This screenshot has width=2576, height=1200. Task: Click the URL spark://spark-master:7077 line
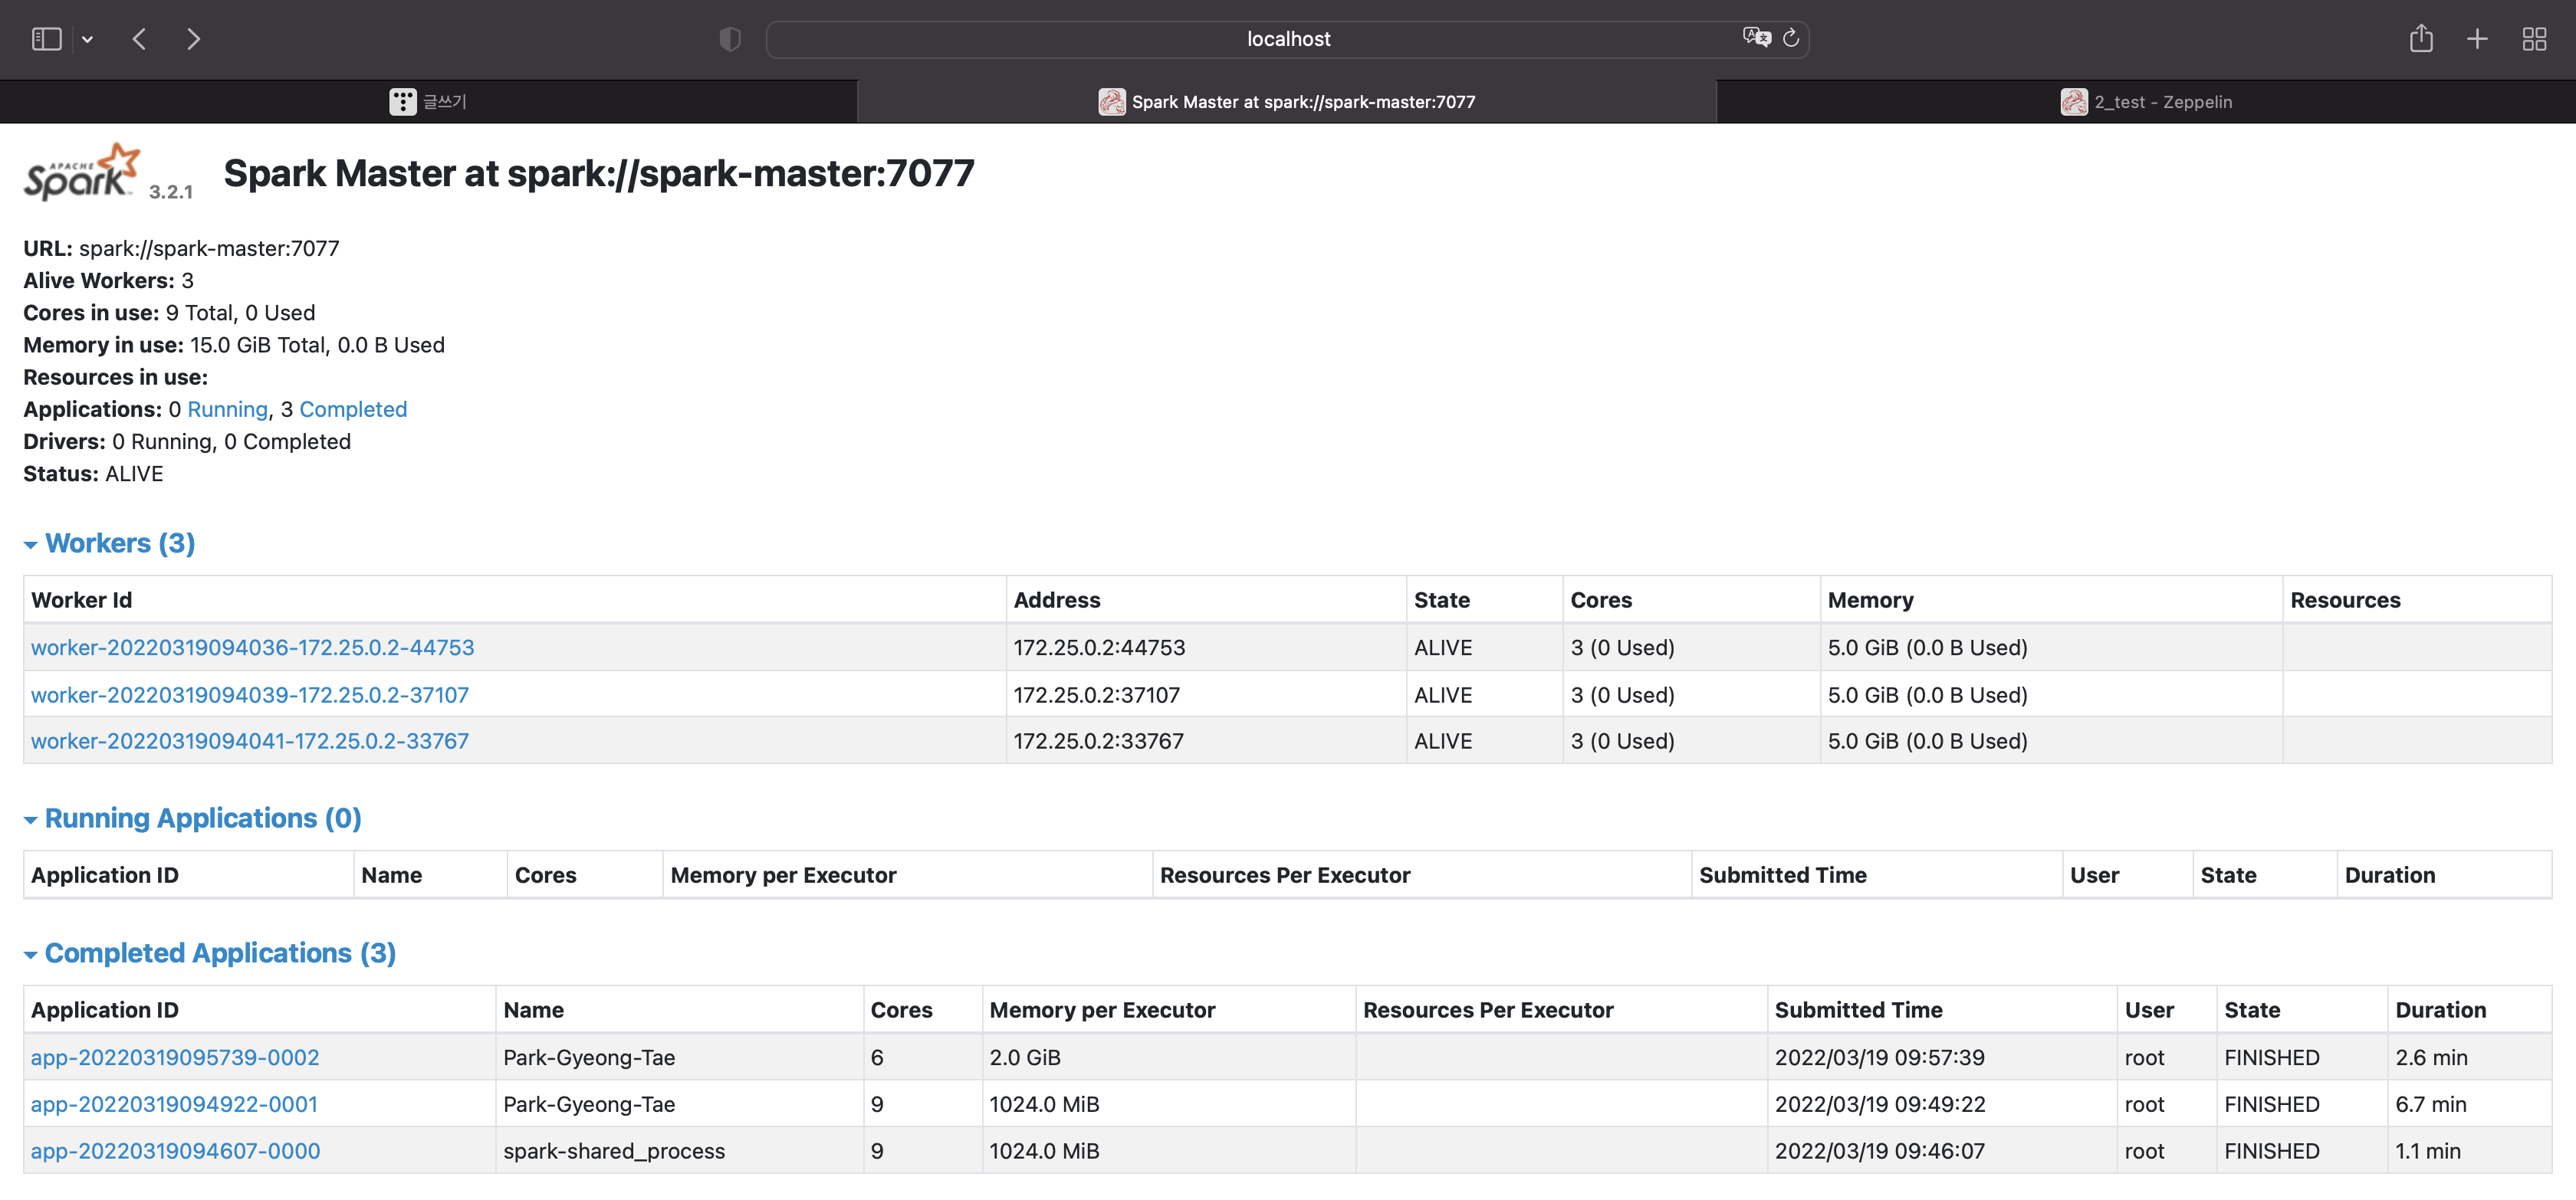coord(181,248)
